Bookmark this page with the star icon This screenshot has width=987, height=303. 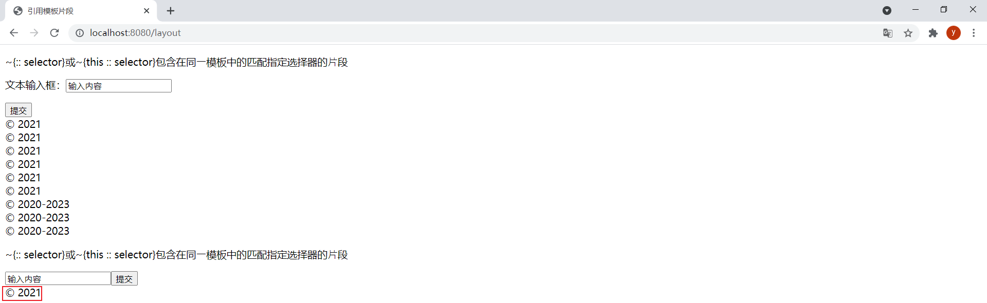coord(908,33)
